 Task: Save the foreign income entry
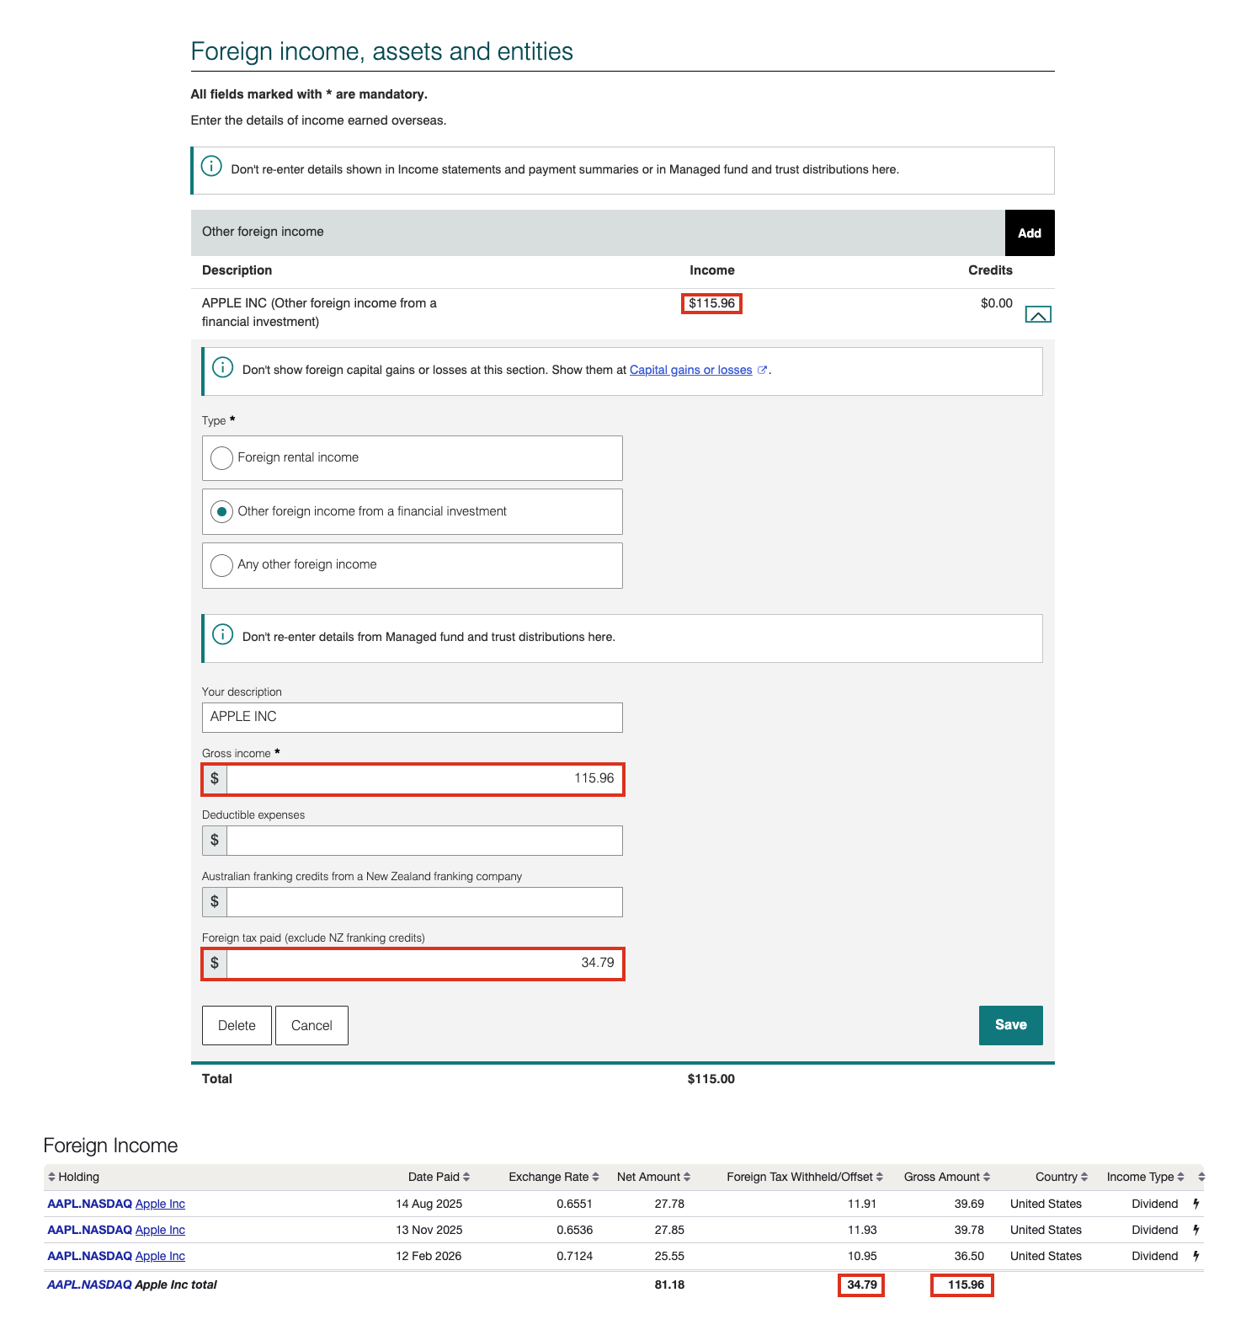tap(1010, 1025)
